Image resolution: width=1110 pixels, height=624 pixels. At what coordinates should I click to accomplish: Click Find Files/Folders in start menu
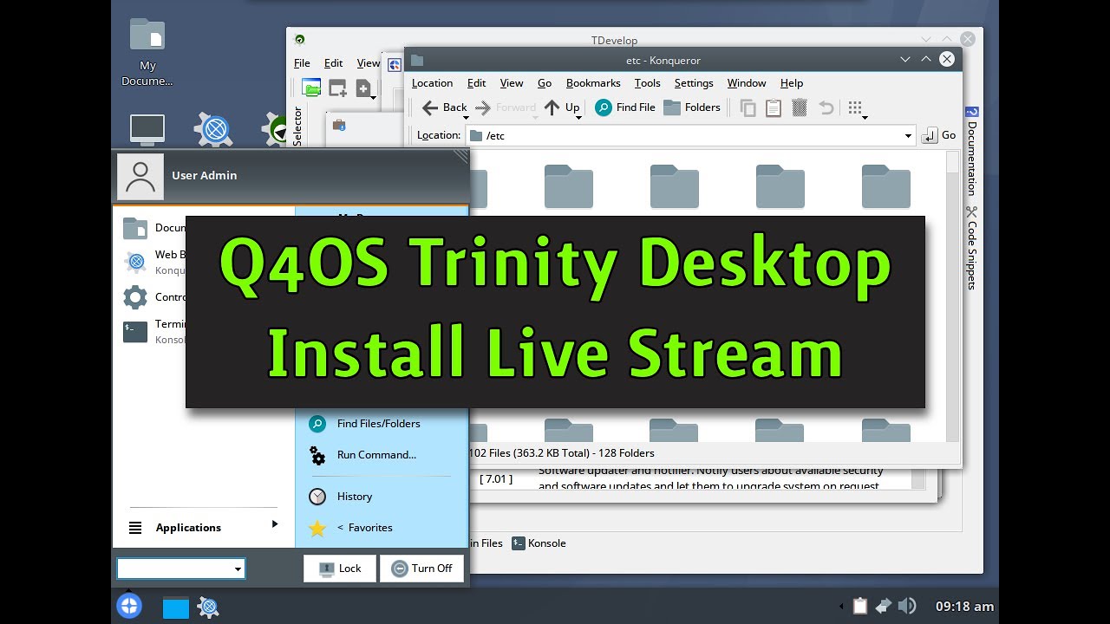[x=365, y=424]
